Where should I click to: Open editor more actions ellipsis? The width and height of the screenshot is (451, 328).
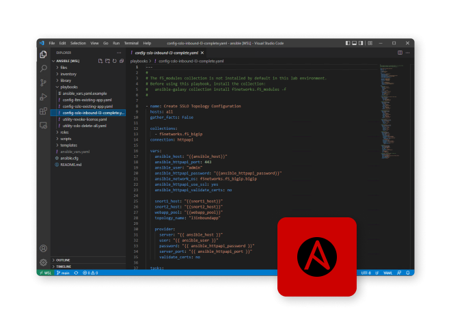407,53
